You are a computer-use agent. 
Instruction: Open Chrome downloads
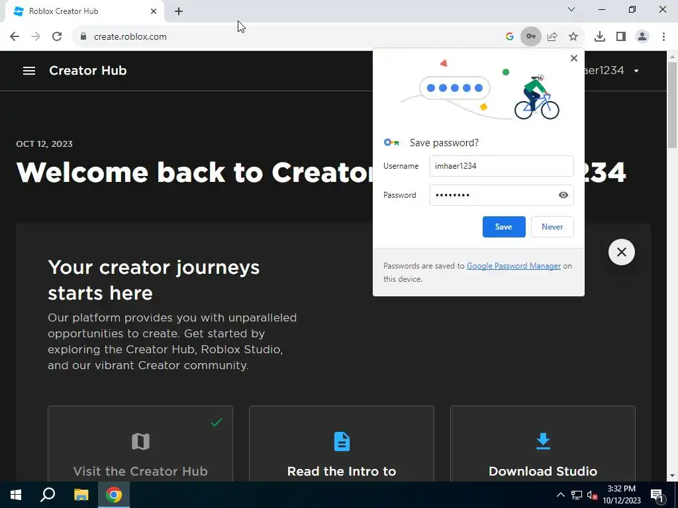click(600, 37)
